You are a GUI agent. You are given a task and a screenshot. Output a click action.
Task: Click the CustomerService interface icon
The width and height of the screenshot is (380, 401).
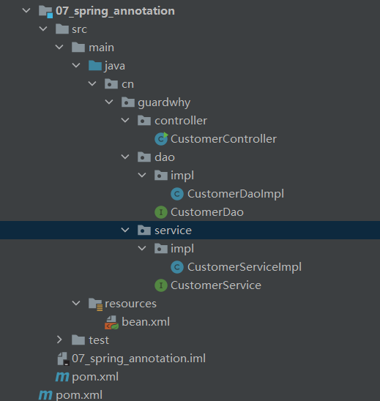pos(161,285)
